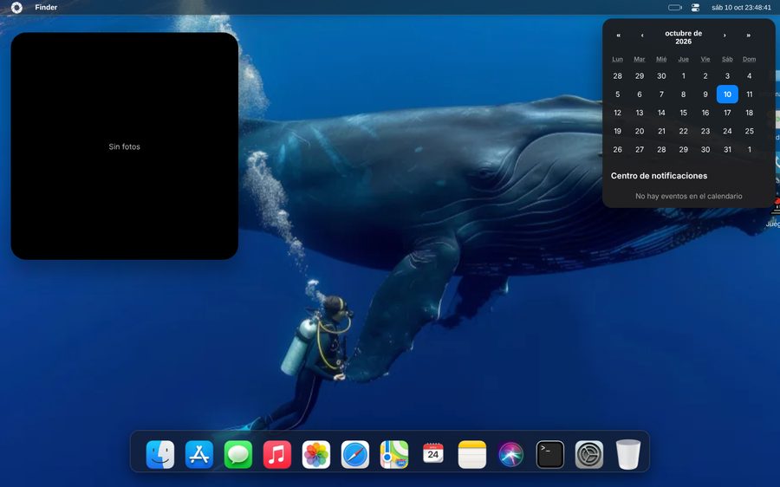Jump to next year with the » arrow
This screenshot has height=487, width=780.
pos(748,36)
